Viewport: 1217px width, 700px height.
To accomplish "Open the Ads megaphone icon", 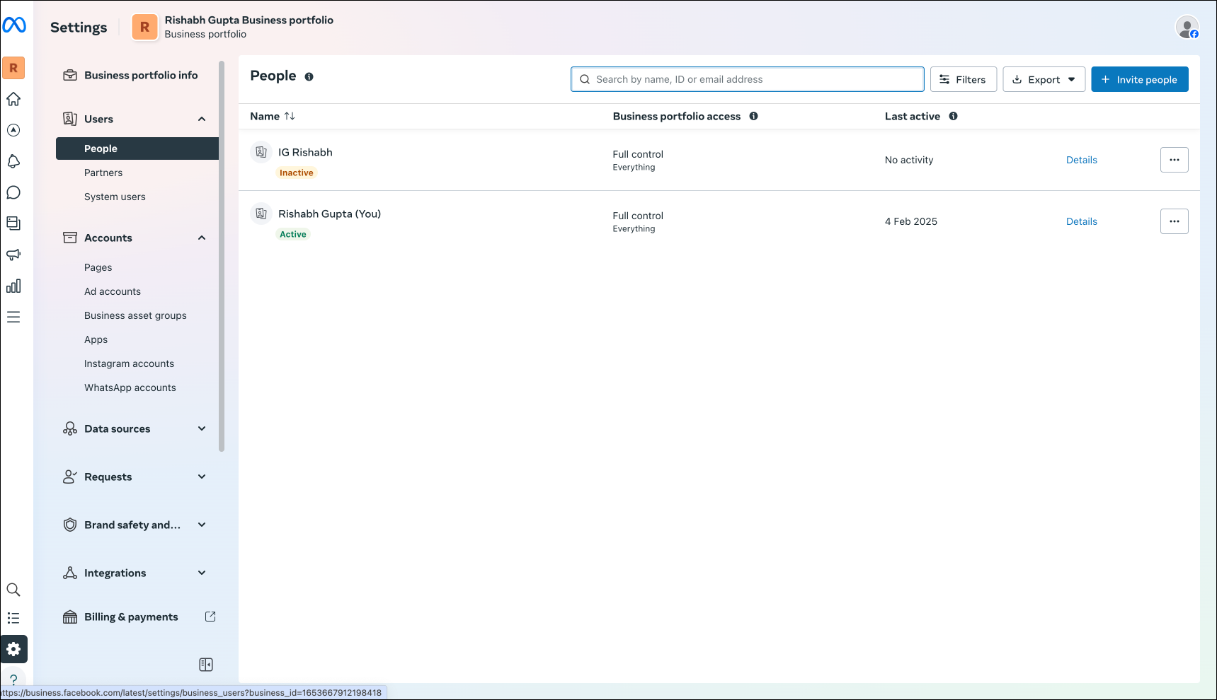I will (13, 255).
